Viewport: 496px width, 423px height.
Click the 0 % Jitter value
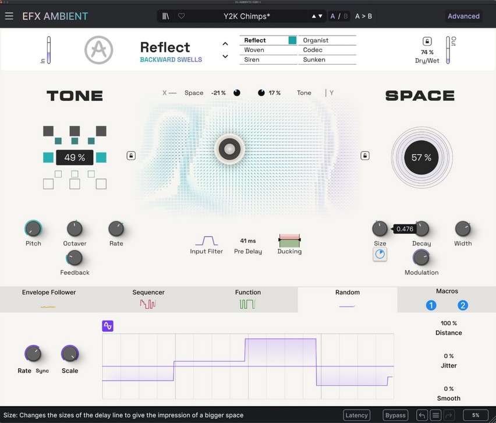click(448, 356)
